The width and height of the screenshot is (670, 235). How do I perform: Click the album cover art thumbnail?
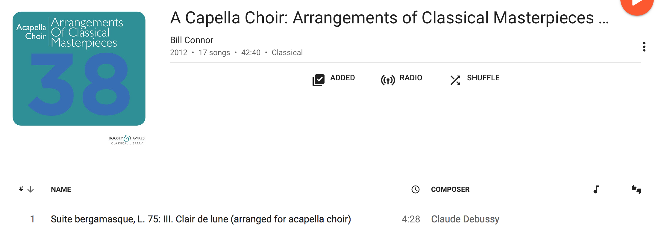click(79, 69)
